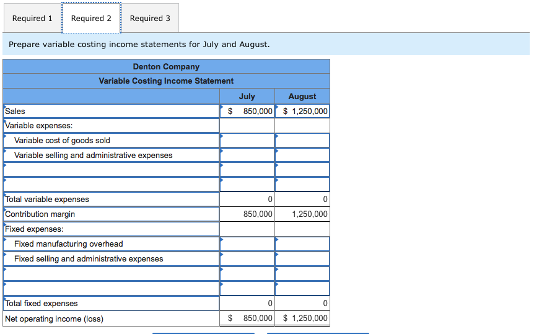Screen dimensions: 552x334
Task: Click the August Sales input cell
Action: [x=302, y=111]
